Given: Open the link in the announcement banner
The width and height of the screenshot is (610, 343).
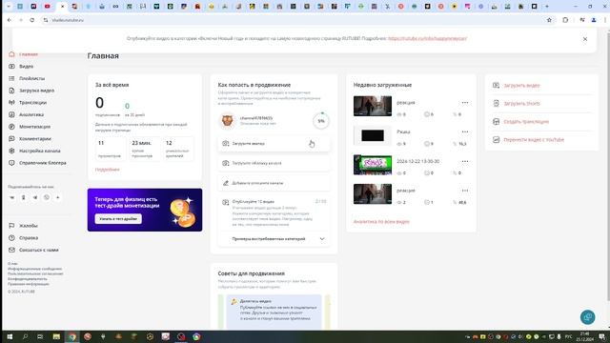Looking at the screenshot, I should 427,38.
